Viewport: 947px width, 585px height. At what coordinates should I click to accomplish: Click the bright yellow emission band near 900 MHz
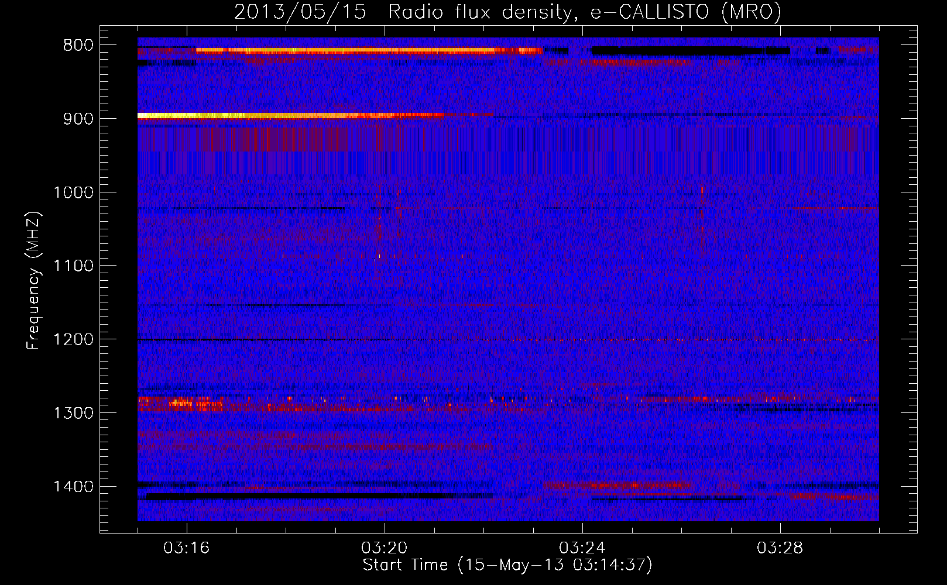290,116
